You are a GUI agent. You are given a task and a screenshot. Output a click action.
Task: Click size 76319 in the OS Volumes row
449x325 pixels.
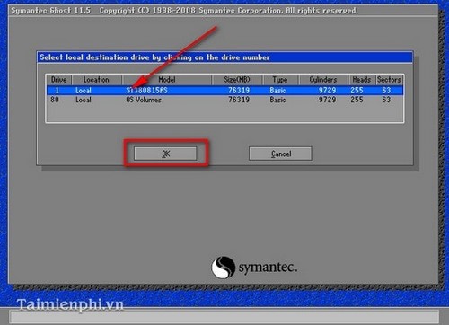click(x=239, y=100)
